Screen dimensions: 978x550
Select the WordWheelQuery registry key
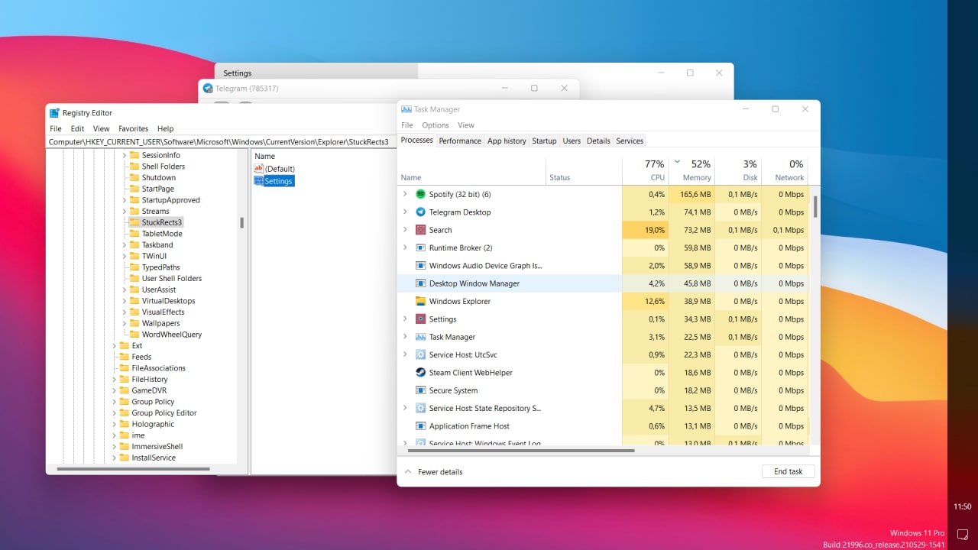171,335
